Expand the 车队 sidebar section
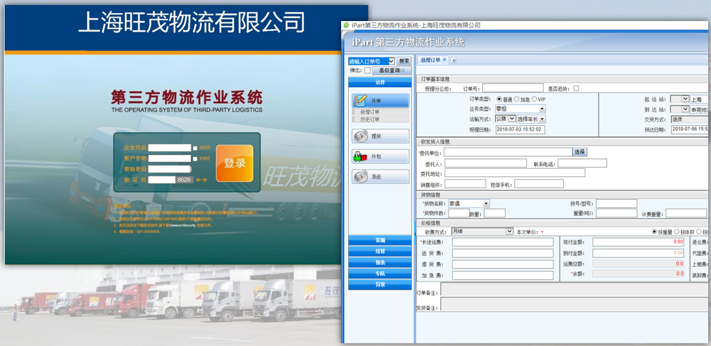Screen dimensions: 711x346 click(x=380, y=273)
